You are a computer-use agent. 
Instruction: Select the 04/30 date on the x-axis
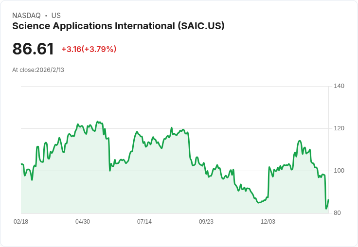(x=83, y=222)
